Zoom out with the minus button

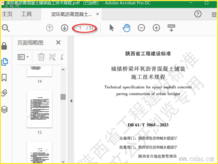[x=141, y=28]
